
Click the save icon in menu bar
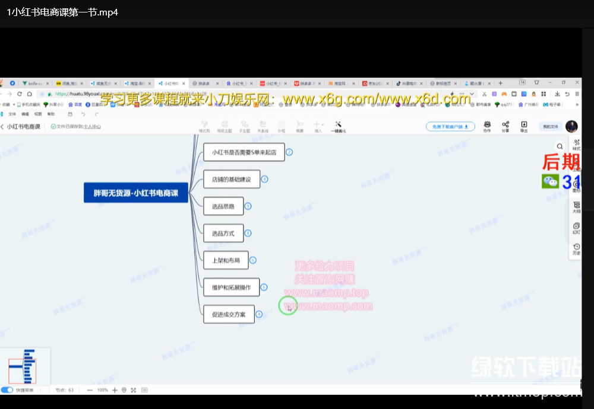[x=70, y=114]
